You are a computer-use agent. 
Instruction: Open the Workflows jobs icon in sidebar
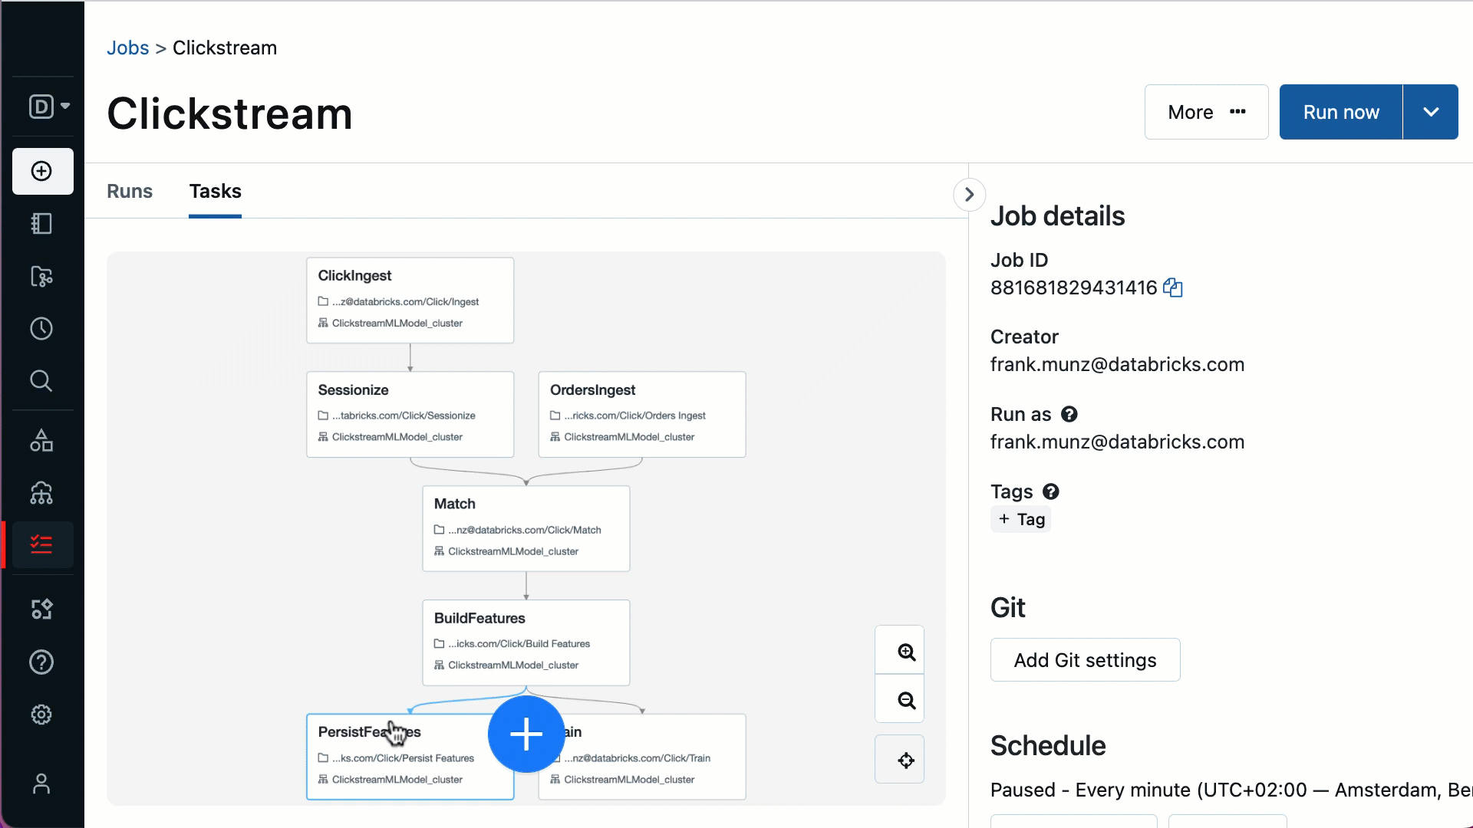click(42, 545)
